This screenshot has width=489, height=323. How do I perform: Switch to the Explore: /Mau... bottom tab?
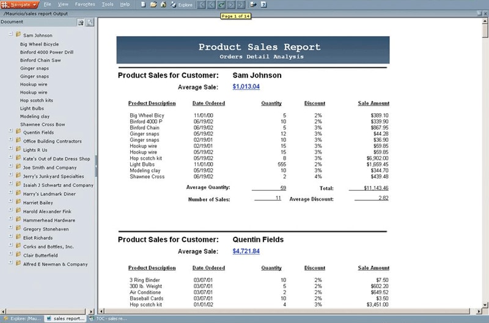point(23,319)
